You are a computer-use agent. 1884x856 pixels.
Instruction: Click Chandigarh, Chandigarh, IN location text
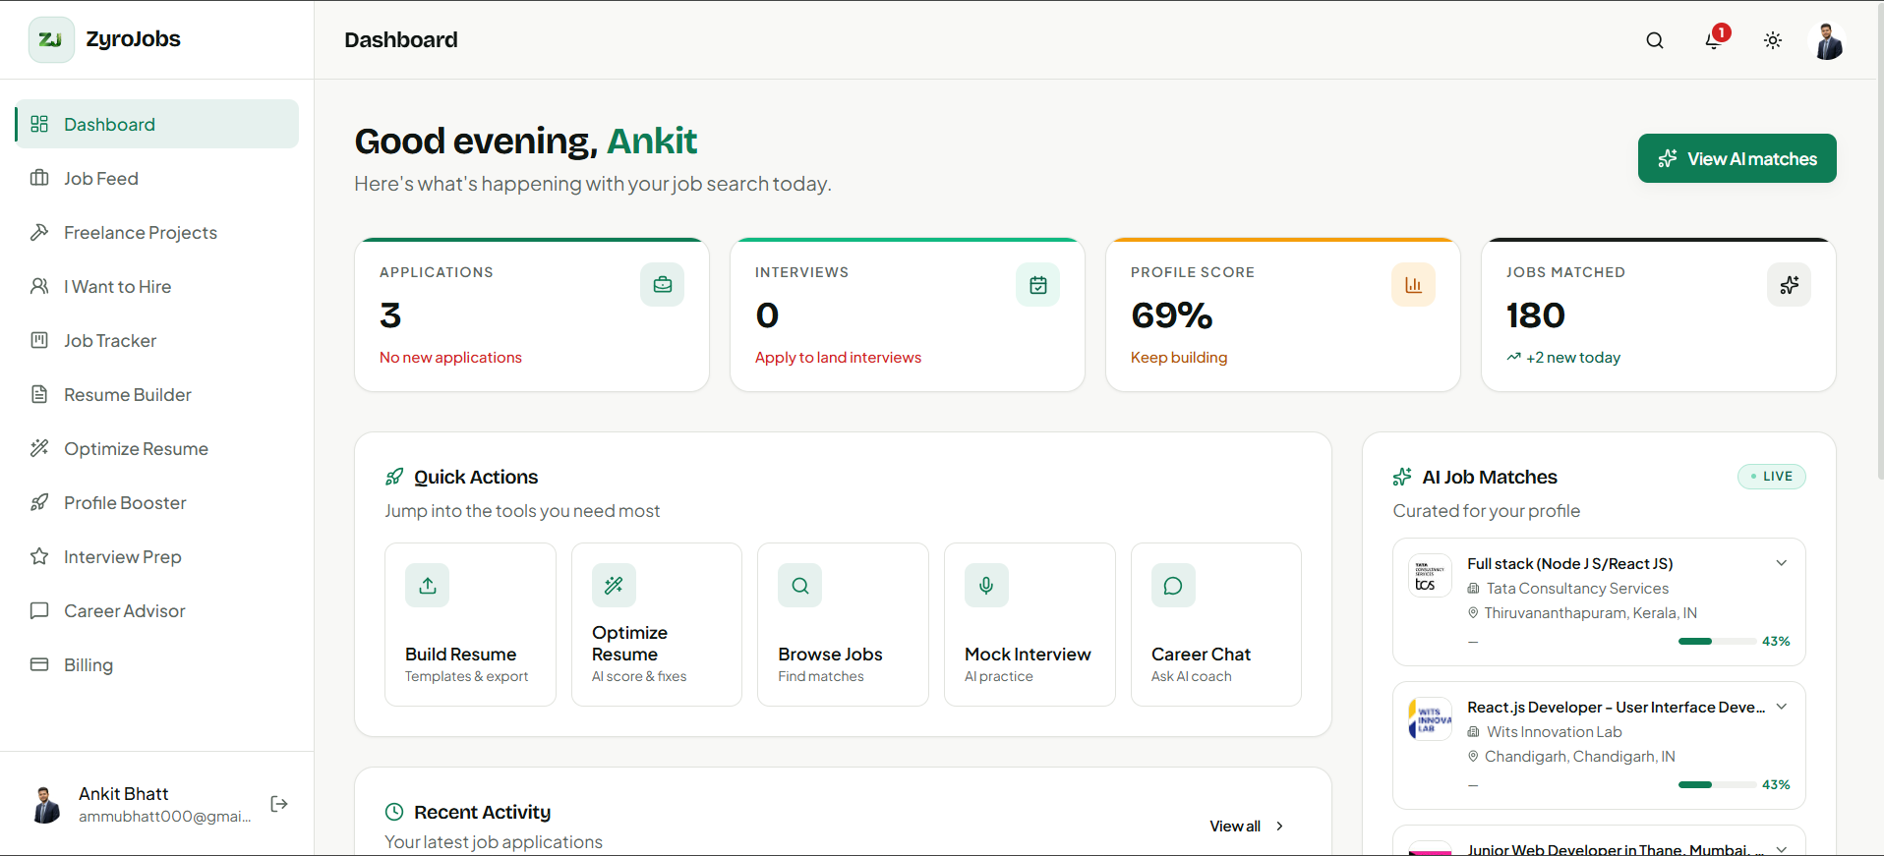point(1580,757)
